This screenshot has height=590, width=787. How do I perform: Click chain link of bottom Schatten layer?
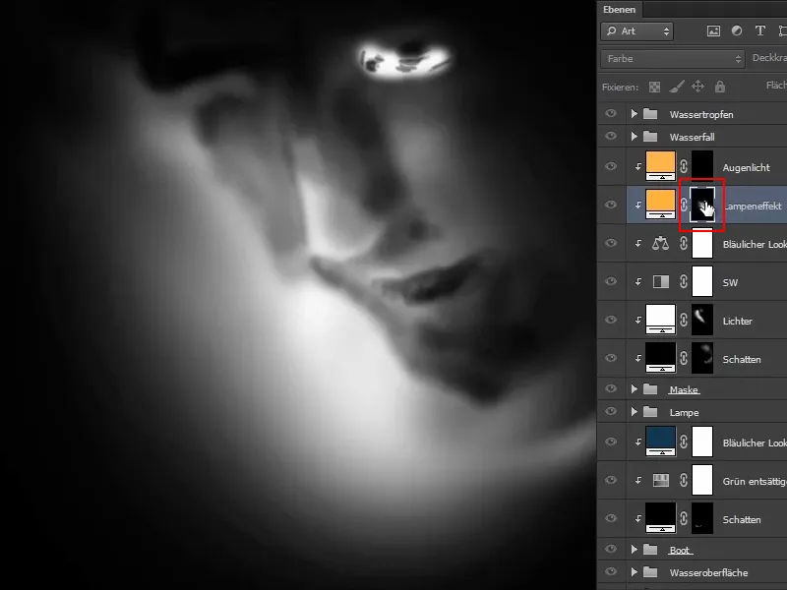click(x=684, y=519)
